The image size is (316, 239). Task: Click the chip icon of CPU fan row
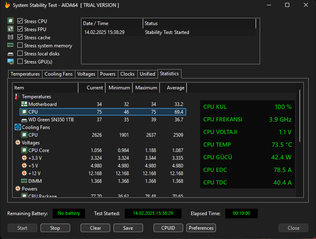[x=24, y=135]
